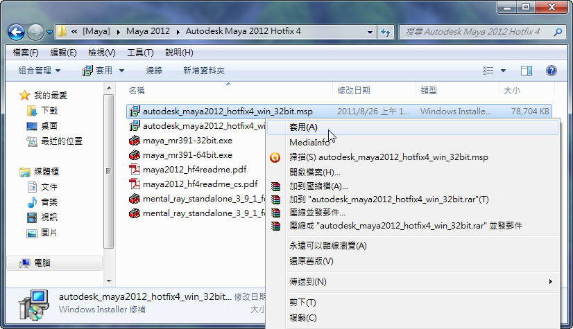Choose MediaInfo in the context menu
The image size is (573, 329).
413,143
